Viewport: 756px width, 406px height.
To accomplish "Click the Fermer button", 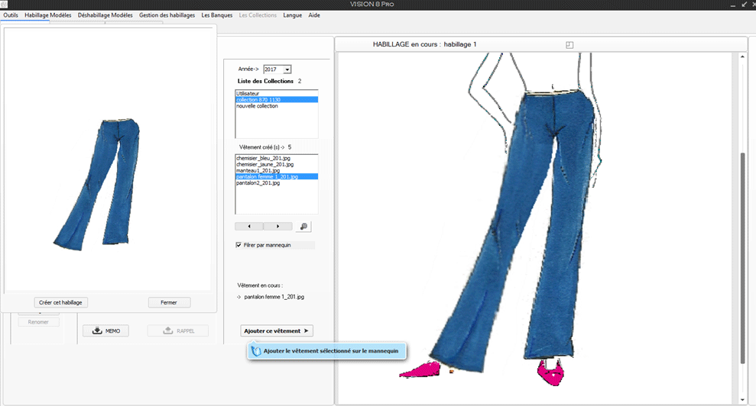I will [x=169, y=302].
